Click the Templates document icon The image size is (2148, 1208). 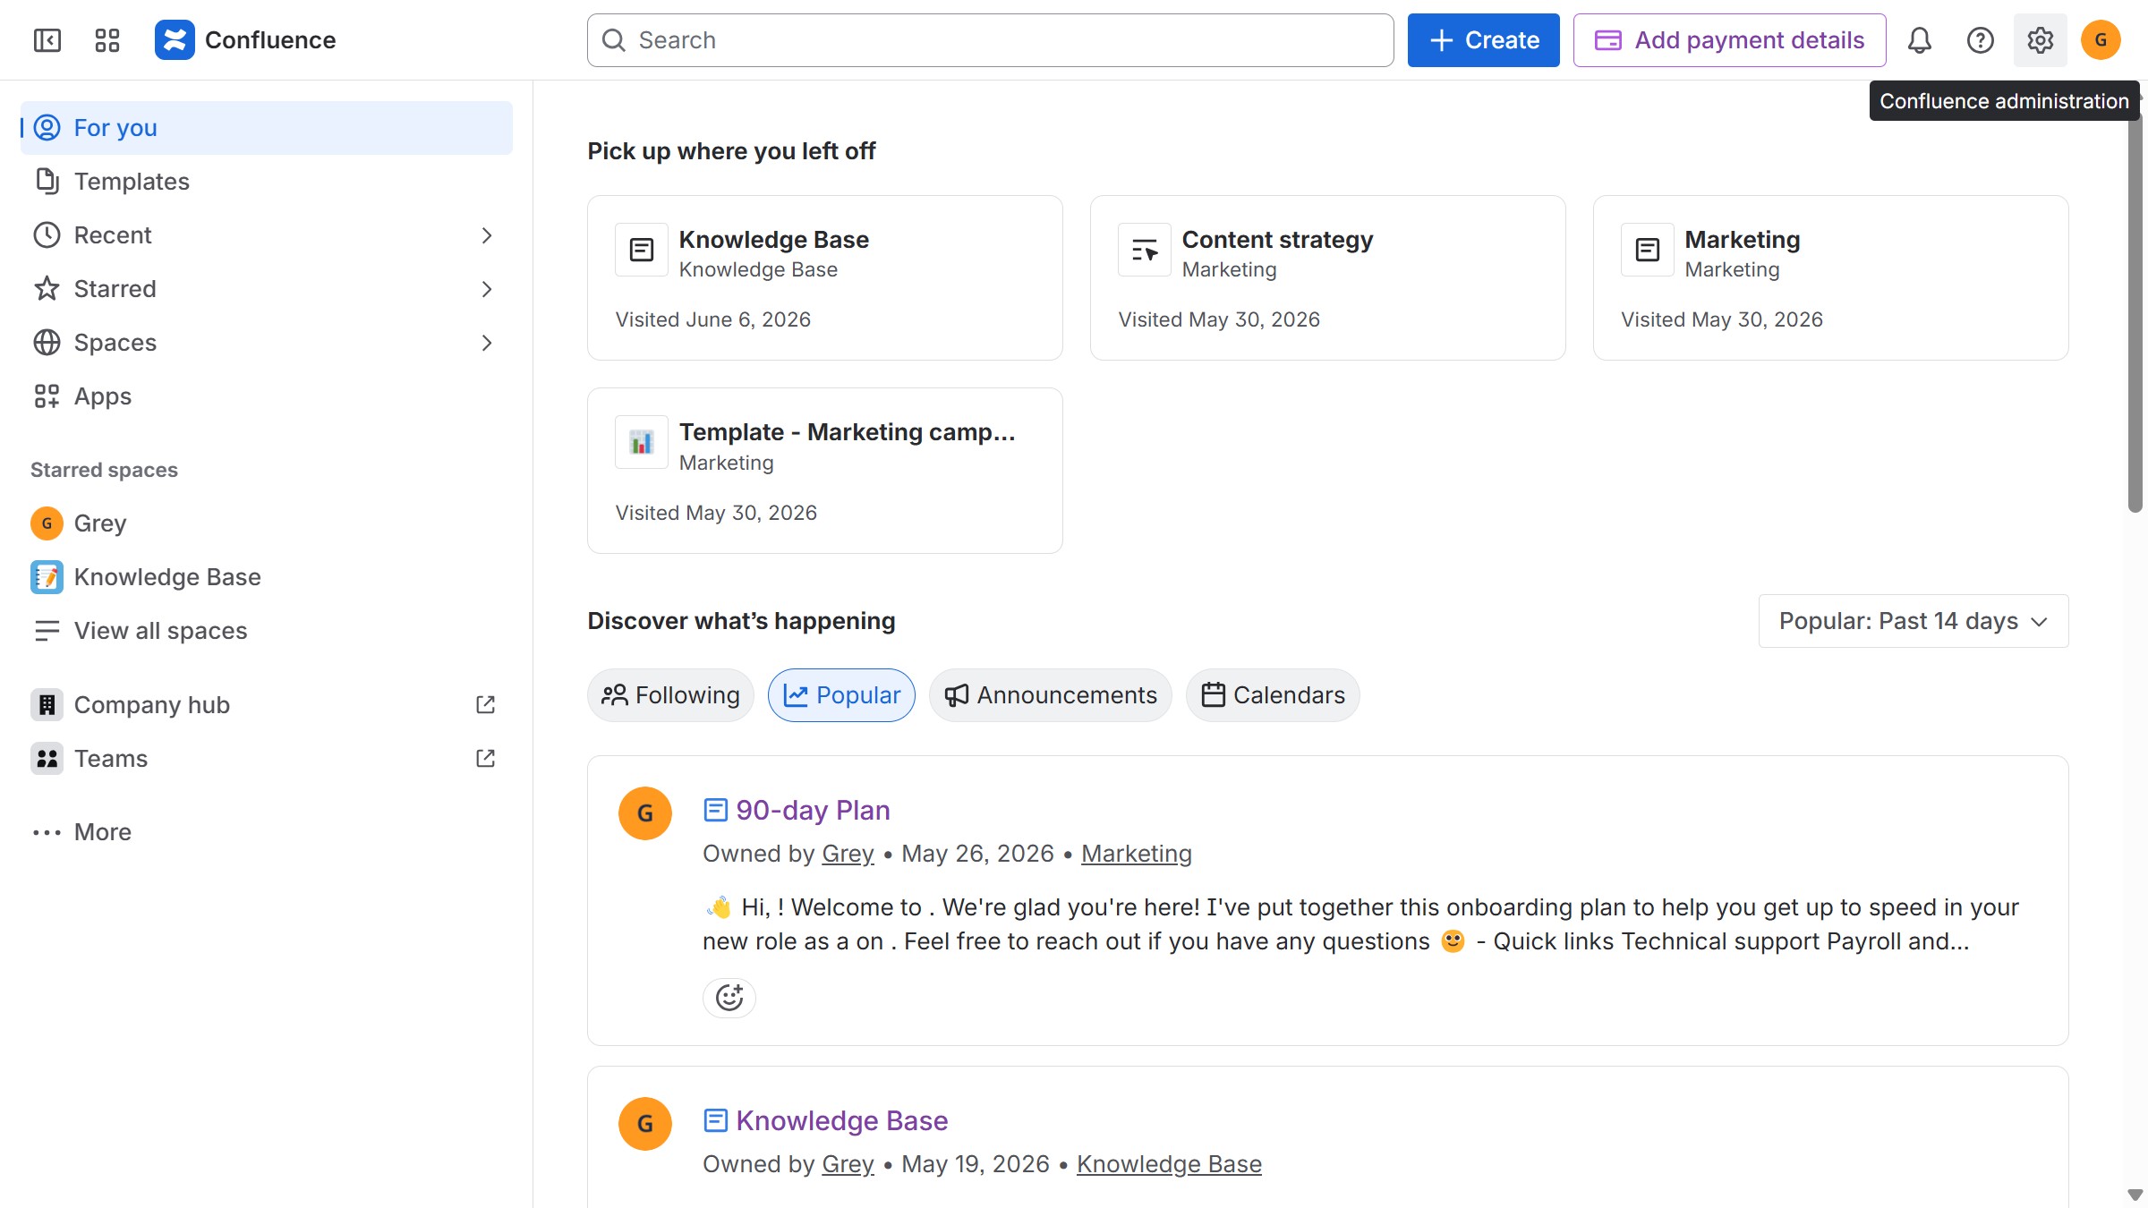(x=47, y=182)
